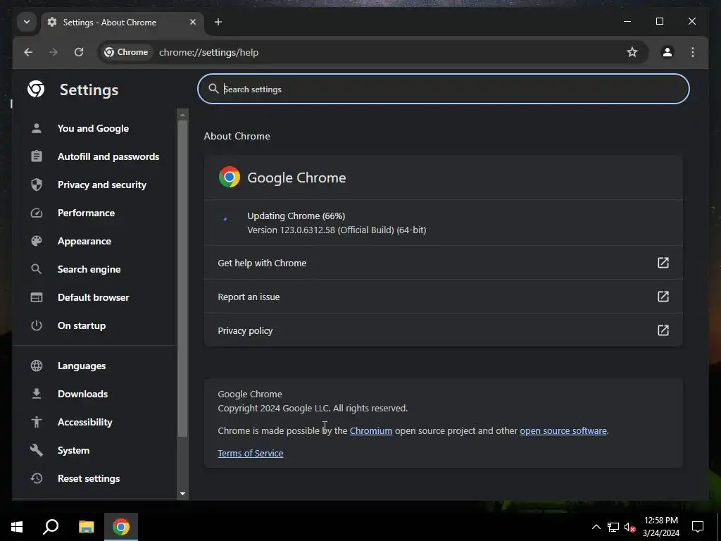This screenshot has width=721, height=541.
Task: Click the Accessibility figure icon
Action: (37, 422)
